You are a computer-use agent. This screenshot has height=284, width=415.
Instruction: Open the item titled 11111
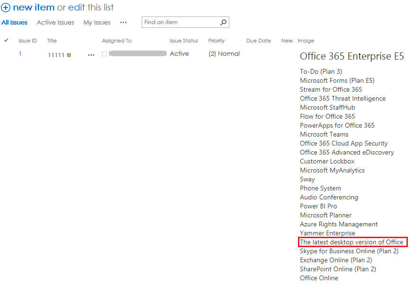coord(56,55)
